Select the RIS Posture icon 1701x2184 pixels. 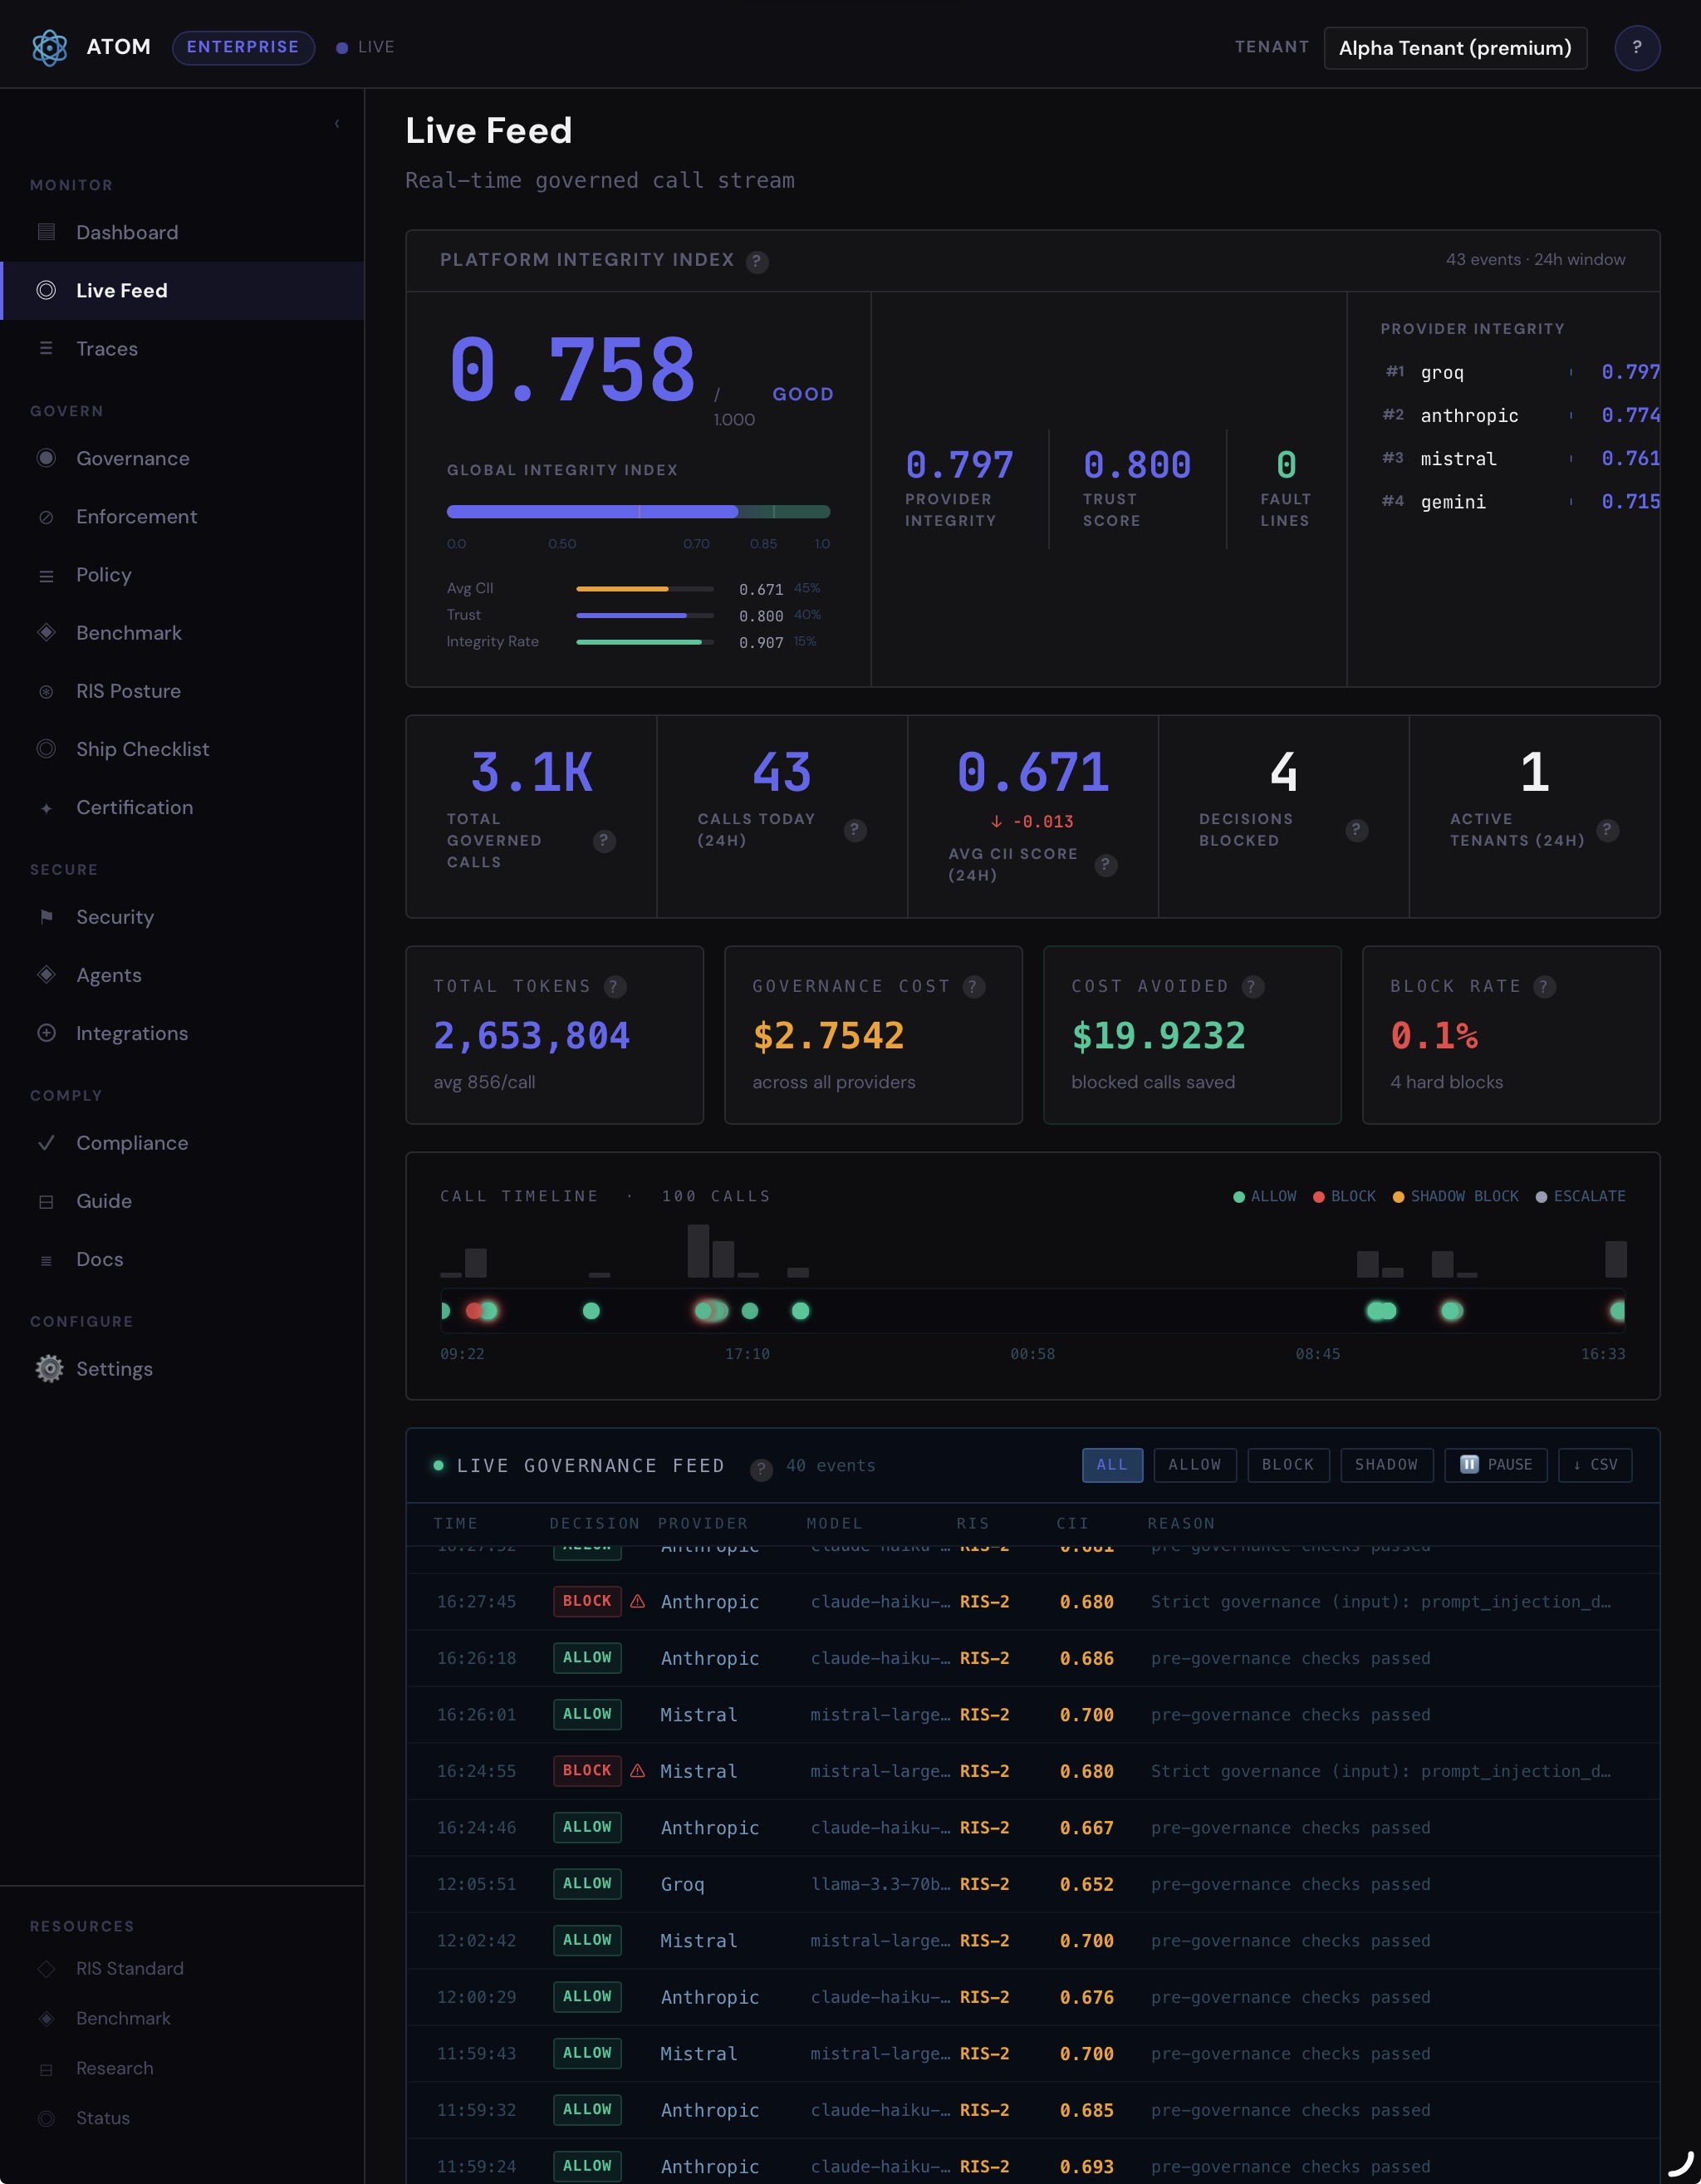[47, 690]
